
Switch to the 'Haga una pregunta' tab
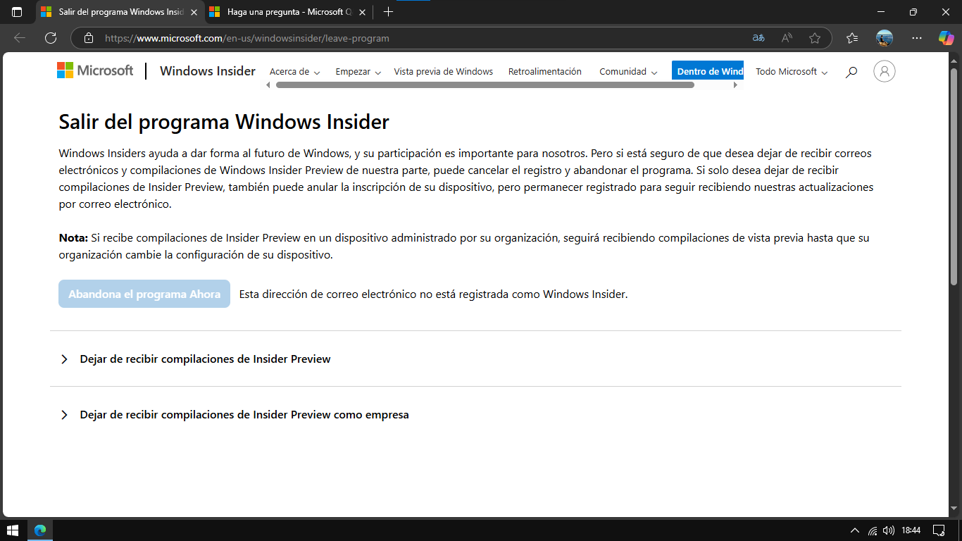287,12
